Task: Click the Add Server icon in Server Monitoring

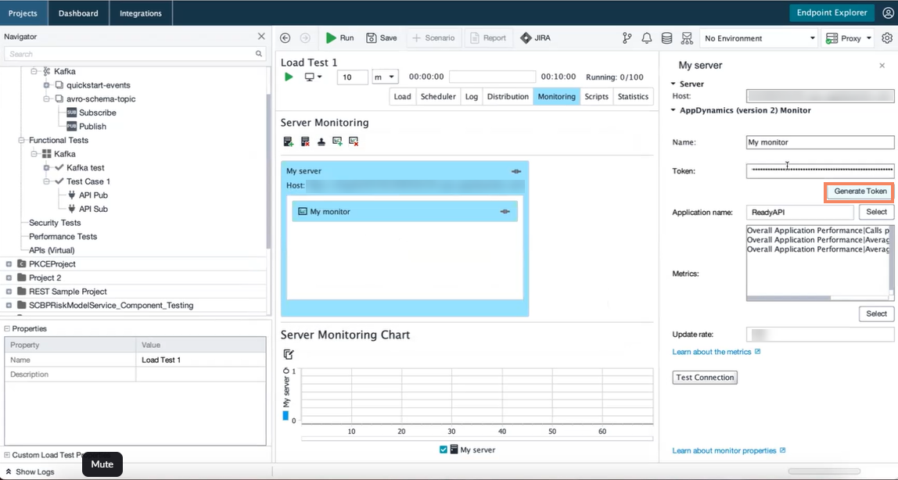Action: click(289, 141)
